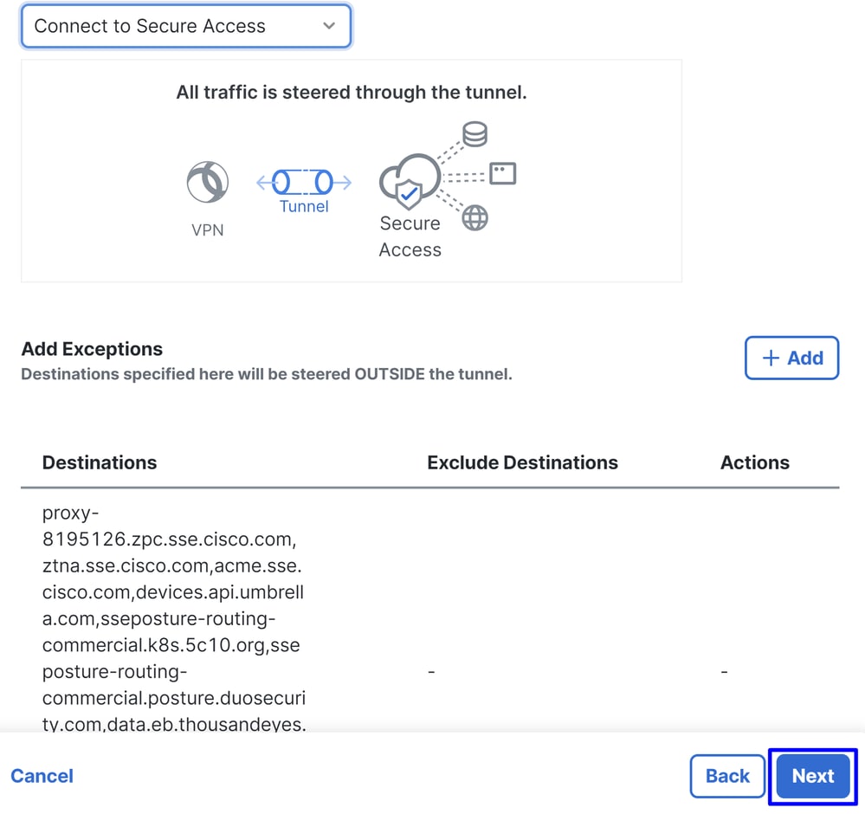Click the application window icon
This screenshot has width=865, height=814.
coord(503,173)
